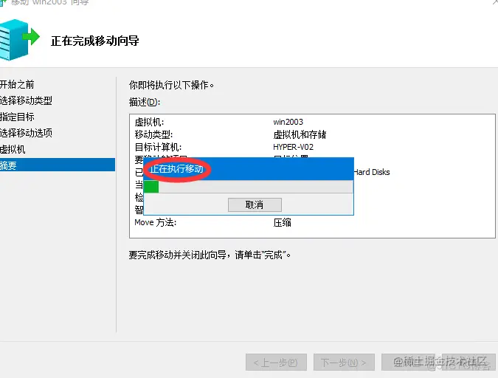
Task: Click the win2003 value in description
Action: click(288, 122)
